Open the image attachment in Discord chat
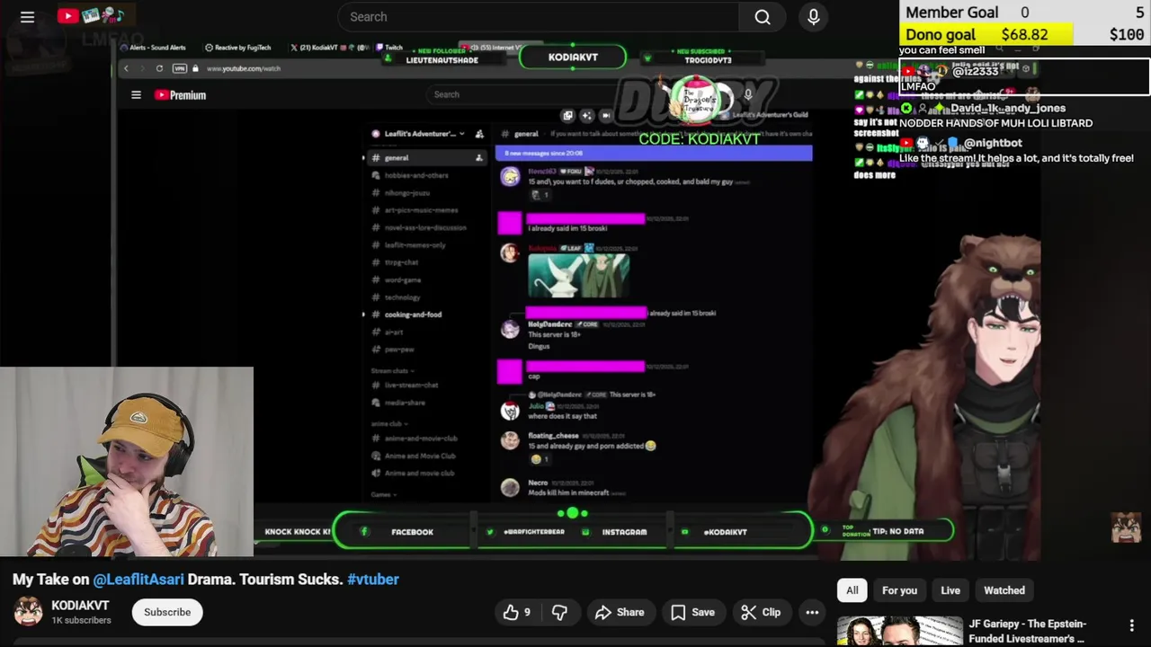This screenshot has width=1151, height=647. (578, 276)
